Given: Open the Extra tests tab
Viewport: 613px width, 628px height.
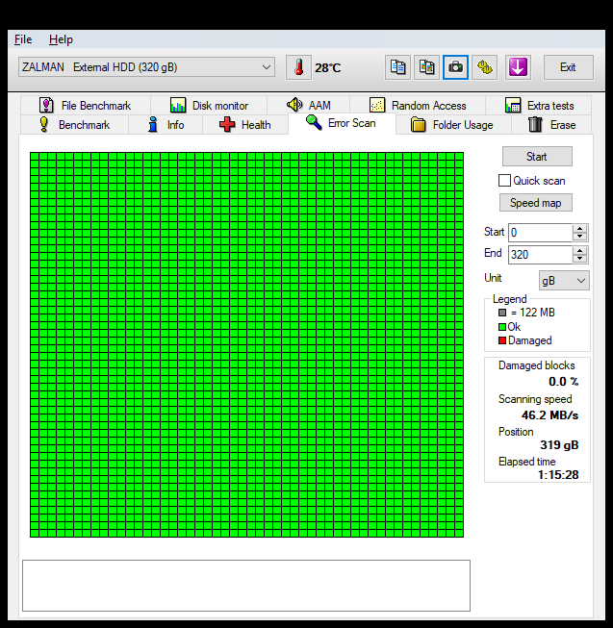Looking at the screenshot, I should [x=539, y=106].
